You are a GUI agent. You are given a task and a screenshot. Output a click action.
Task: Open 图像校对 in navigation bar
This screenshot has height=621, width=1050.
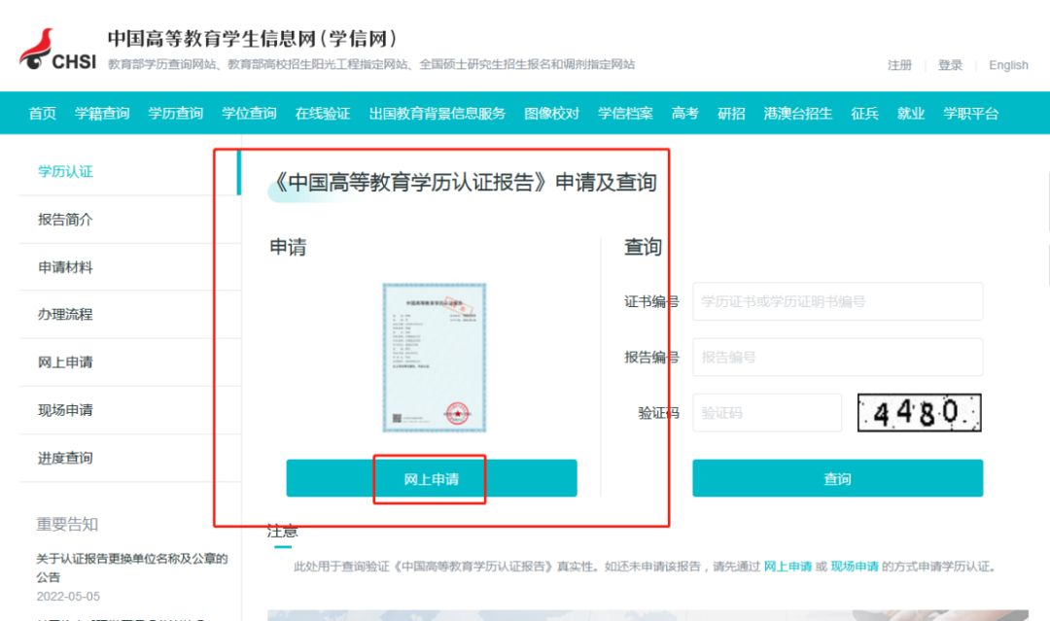click(552, 113)
